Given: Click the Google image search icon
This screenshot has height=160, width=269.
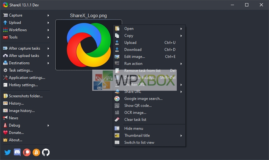Looking at the screenshot, I should (x=117, y=98).
